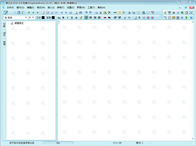Click the house home icon

pyautogui.click(x=187, y=12)
